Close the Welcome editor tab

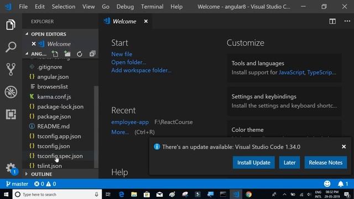[x=146, y=21]
